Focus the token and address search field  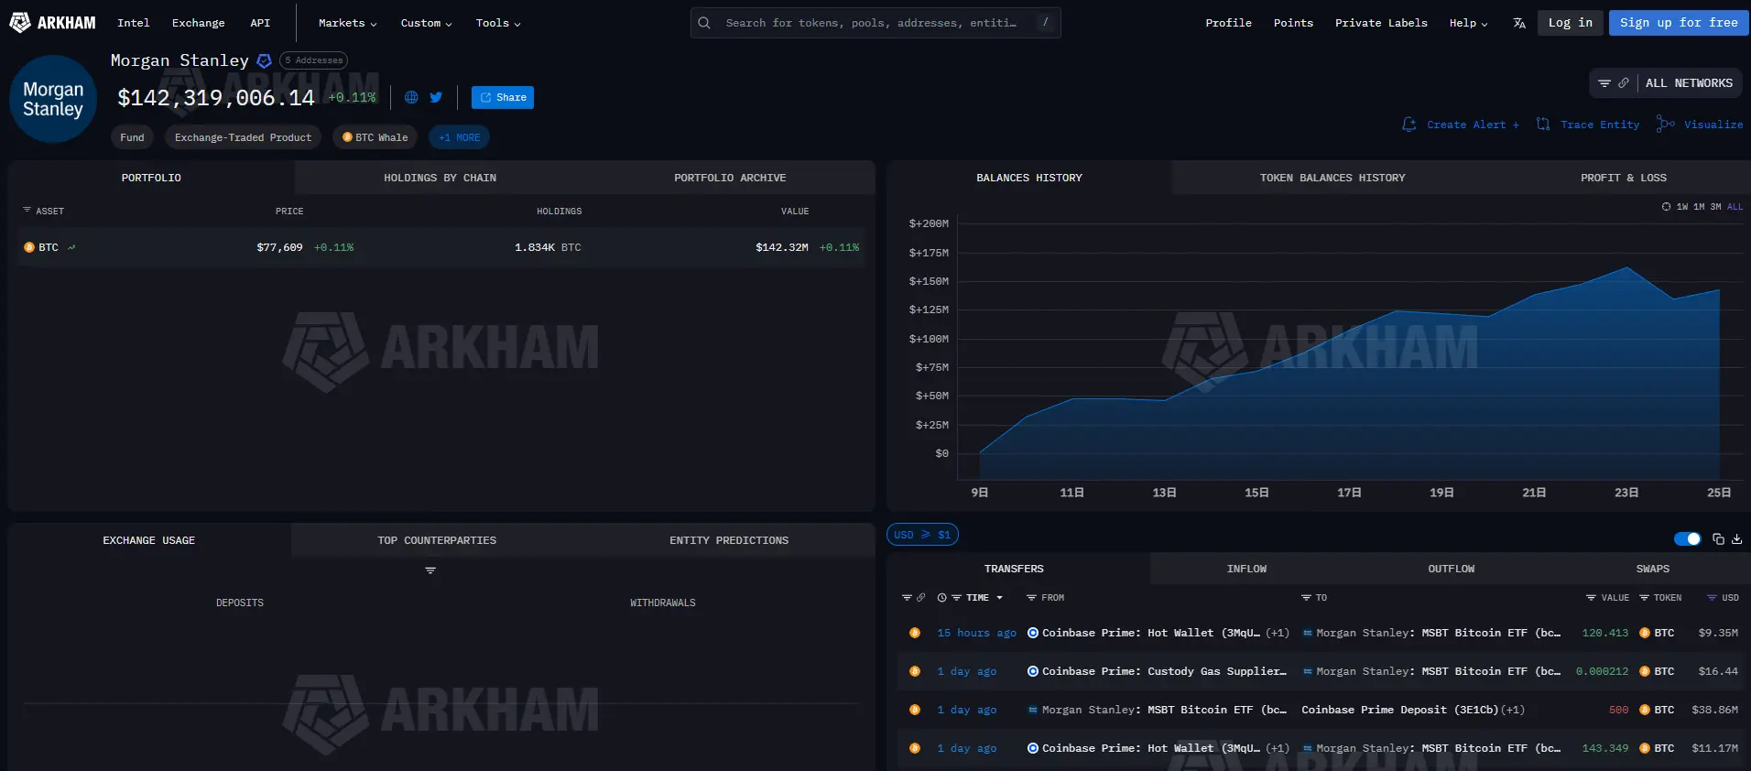[875, 23]
